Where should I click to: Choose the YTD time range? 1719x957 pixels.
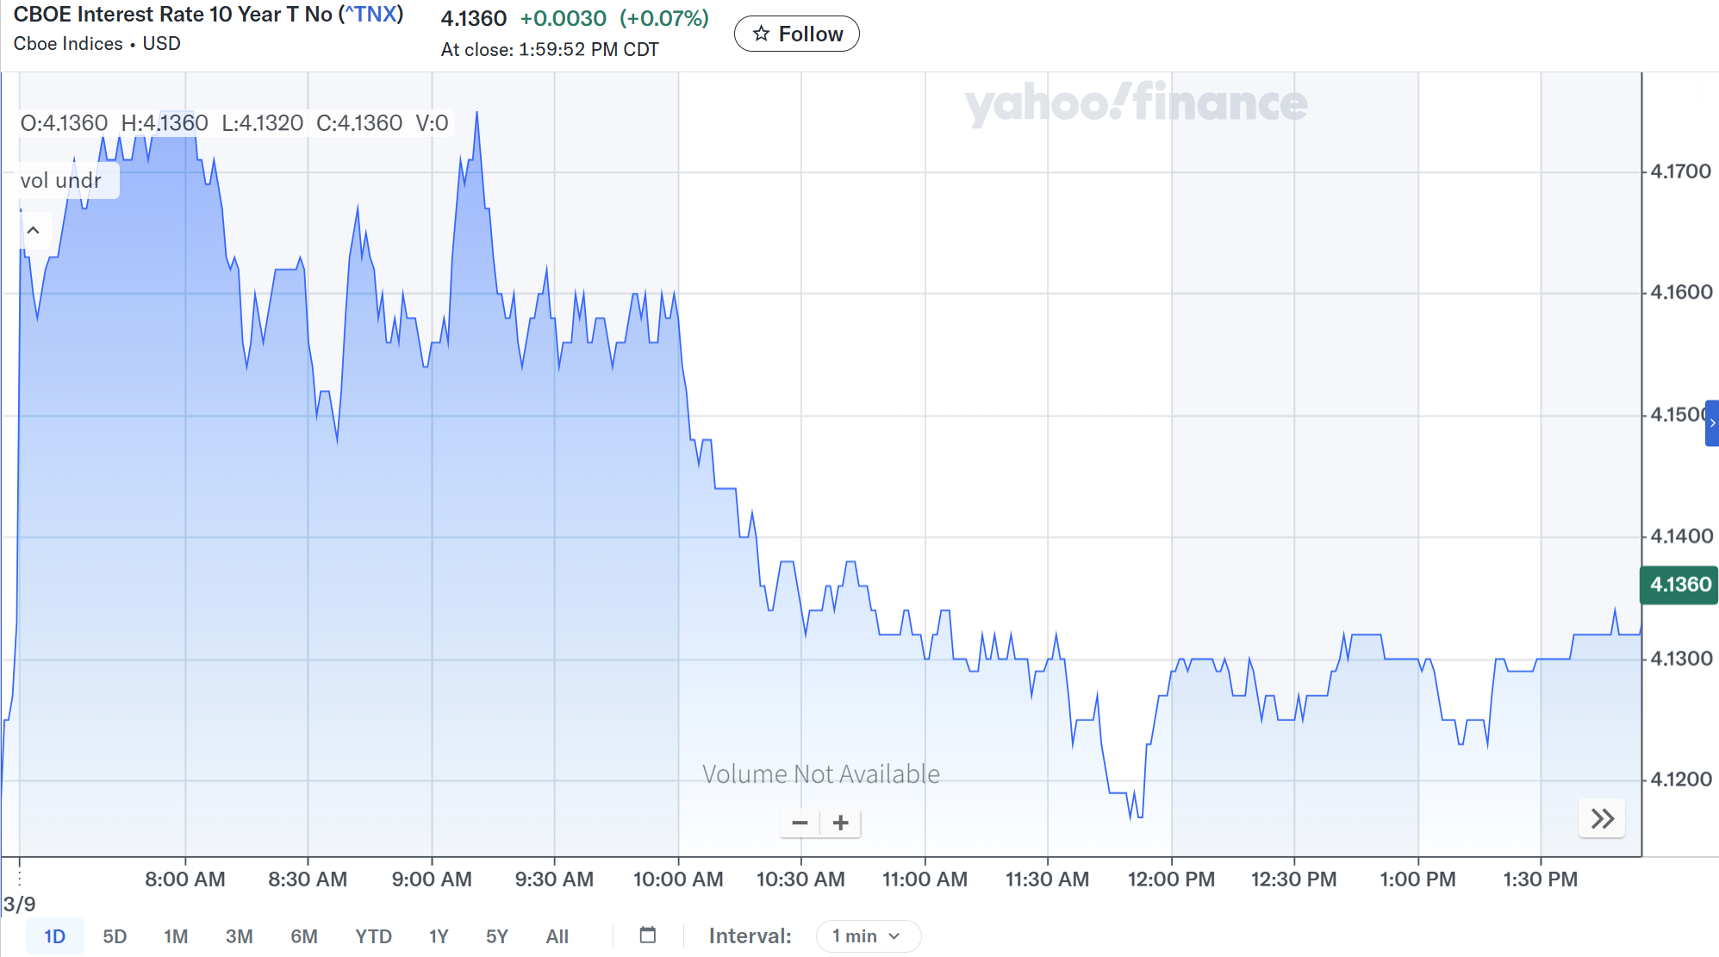(373, 936)
